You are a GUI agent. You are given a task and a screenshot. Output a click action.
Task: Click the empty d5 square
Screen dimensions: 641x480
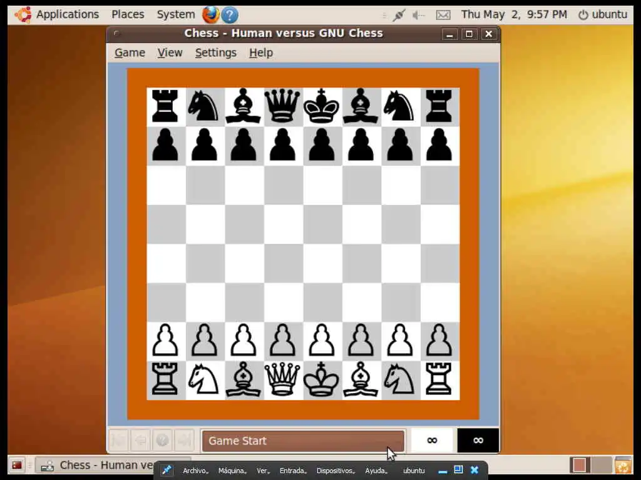pyautogui.click(x=282, y=224)
